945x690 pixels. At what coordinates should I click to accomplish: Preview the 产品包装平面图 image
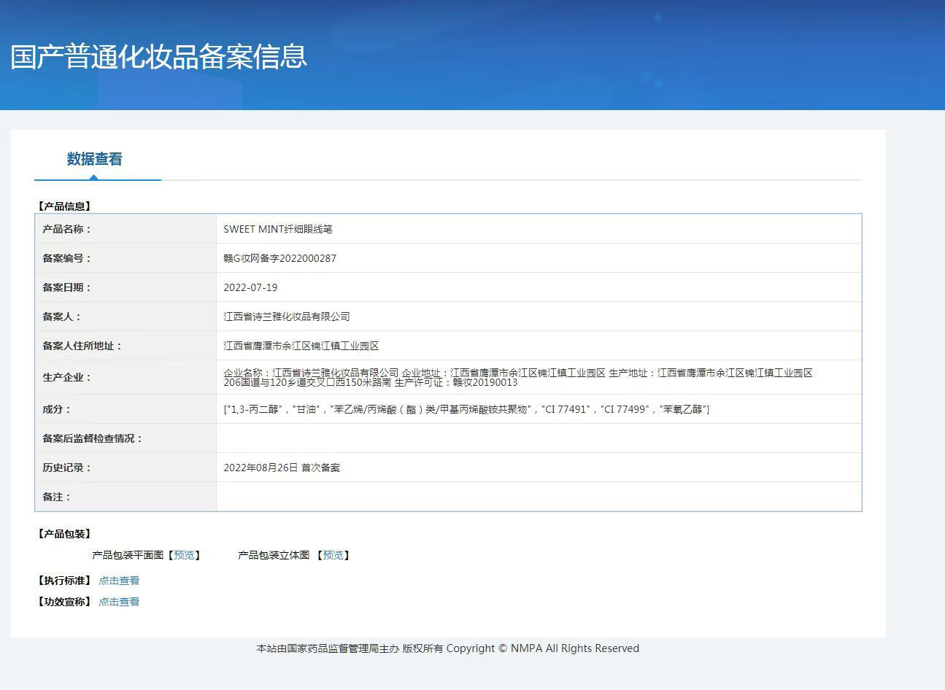click(185, 555)
